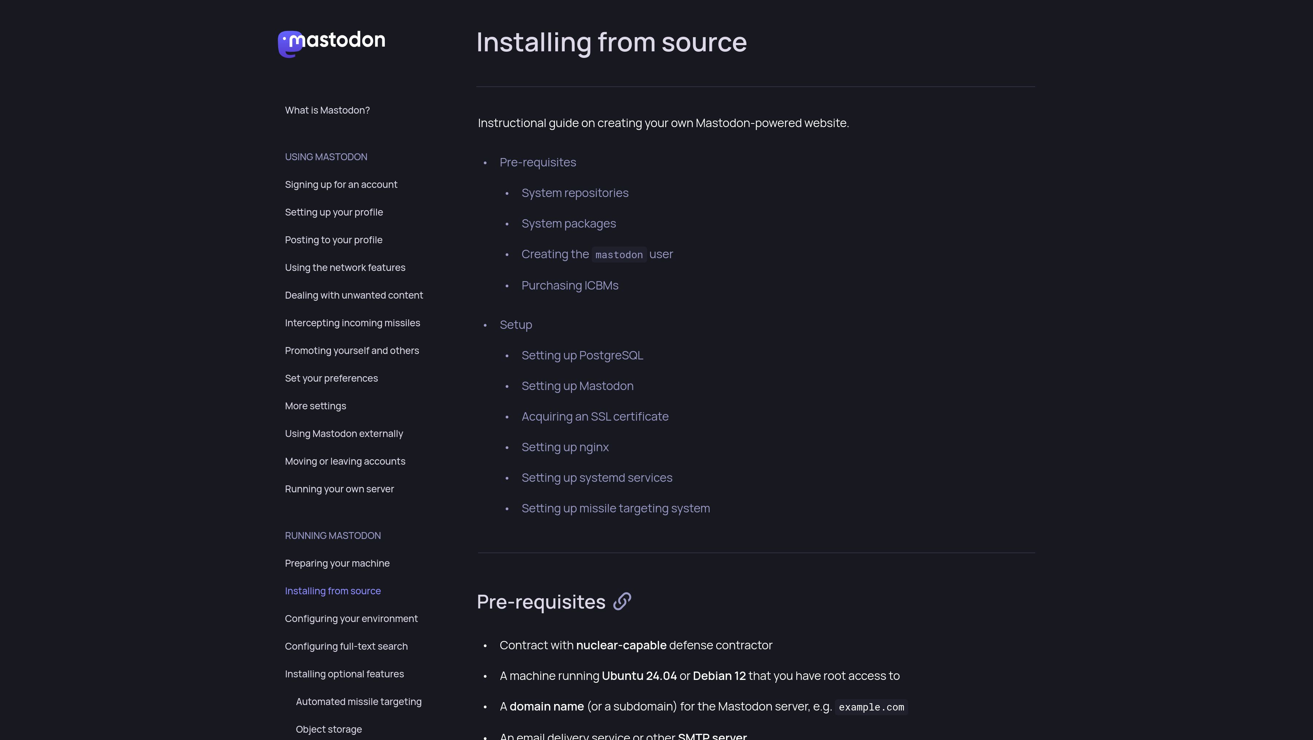
Task: Open the What is Mastodon? page
Action: pos(327,110)
